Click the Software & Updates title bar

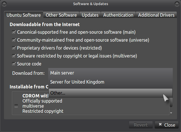pyautogui.click(x=90, y=4)
